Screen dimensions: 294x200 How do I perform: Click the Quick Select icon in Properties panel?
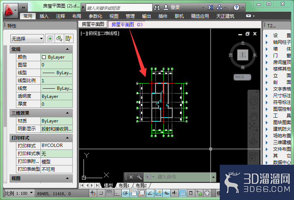pyautogui.click(x=69, y=39)
